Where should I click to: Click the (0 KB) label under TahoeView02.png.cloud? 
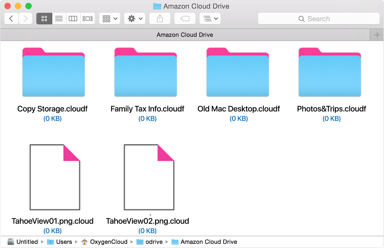click(148, 231)
